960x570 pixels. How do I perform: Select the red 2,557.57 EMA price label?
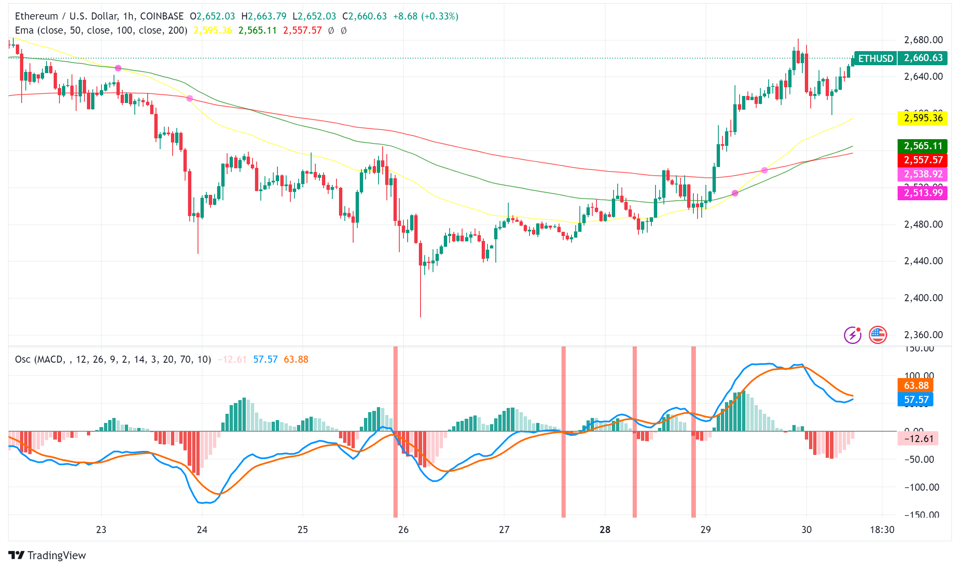coord(923,160)
